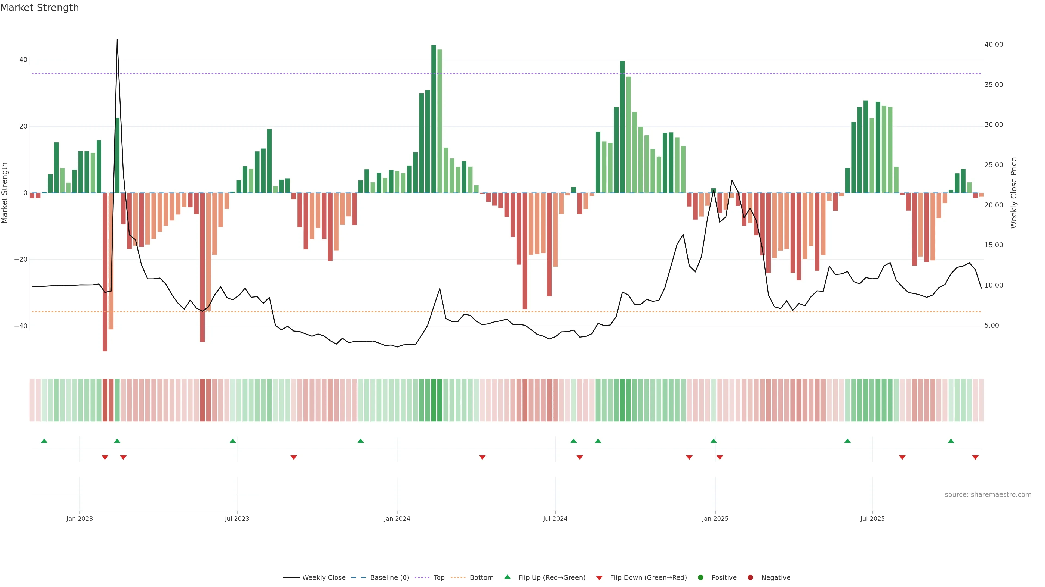Click the flip-up marker just before Jul 2023
The image size is (1045, 587).
coord(233,441)
